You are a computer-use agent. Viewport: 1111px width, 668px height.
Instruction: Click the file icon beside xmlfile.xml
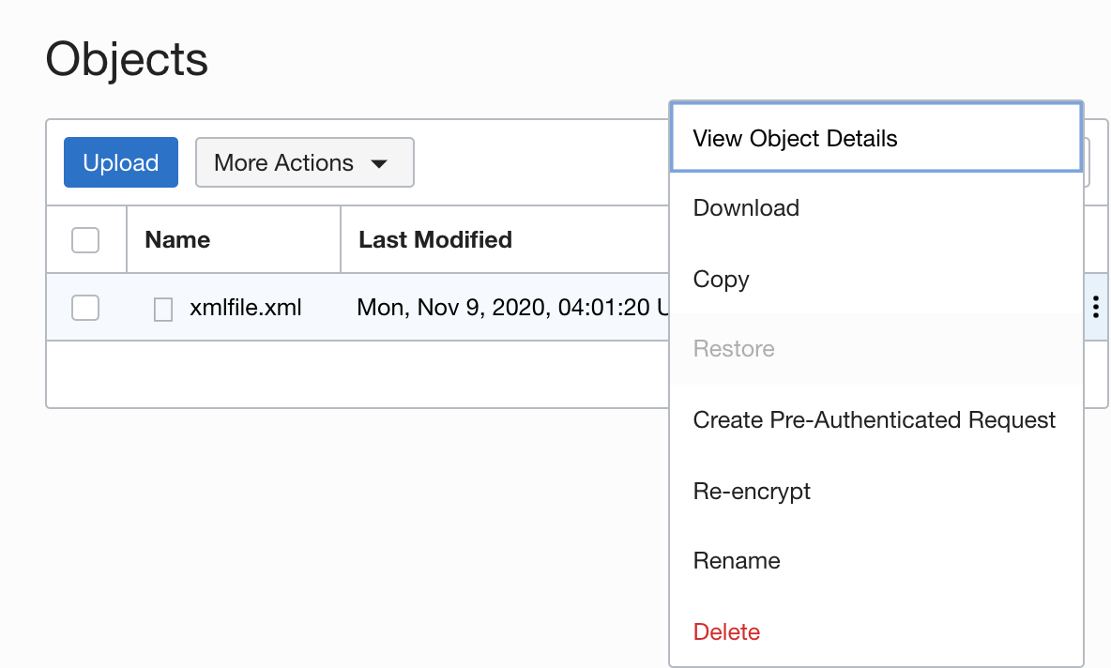pyautogui.click(x=162, y=309)
